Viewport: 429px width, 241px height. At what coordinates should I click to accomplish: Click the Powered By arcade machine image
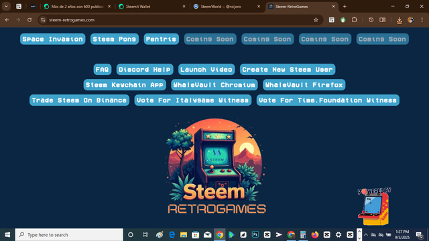[x=374, y=206]
